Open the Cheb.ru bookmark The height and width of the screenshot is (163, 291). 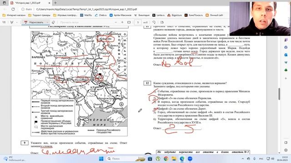[101, 15]
